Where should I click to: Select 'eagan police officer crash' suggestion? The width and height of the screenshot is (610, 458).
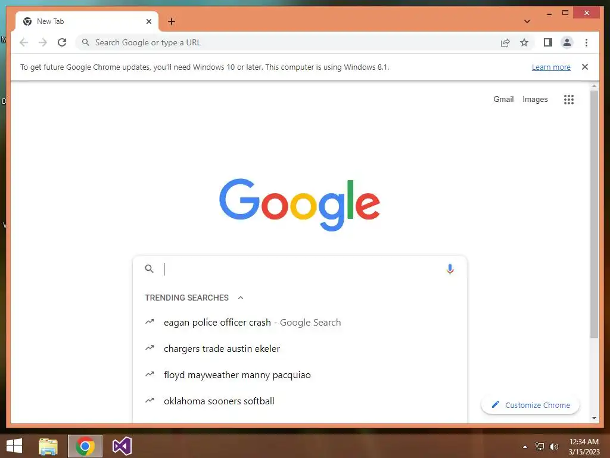[300, 323]
